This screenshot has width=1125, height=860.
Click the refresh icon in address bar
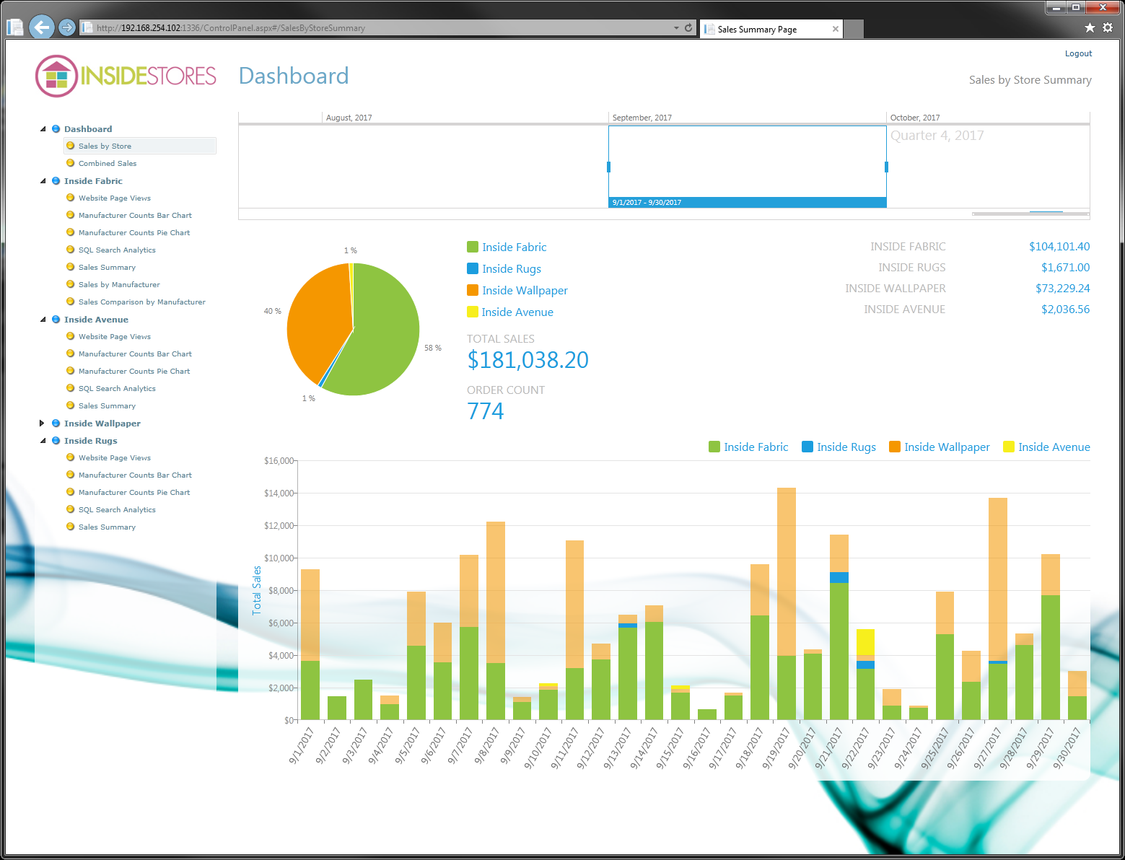coord(688,28)
